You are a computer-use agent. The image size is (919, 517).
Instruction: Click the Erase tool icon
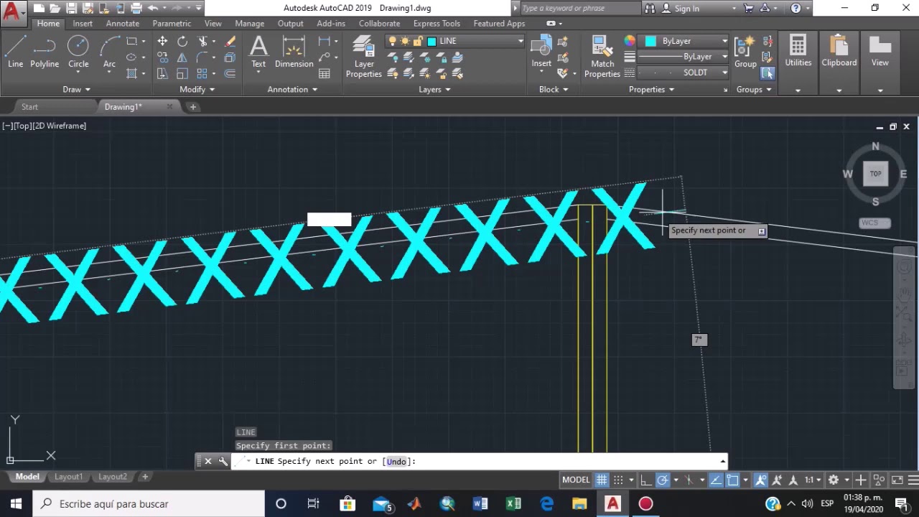click(230, 42)
